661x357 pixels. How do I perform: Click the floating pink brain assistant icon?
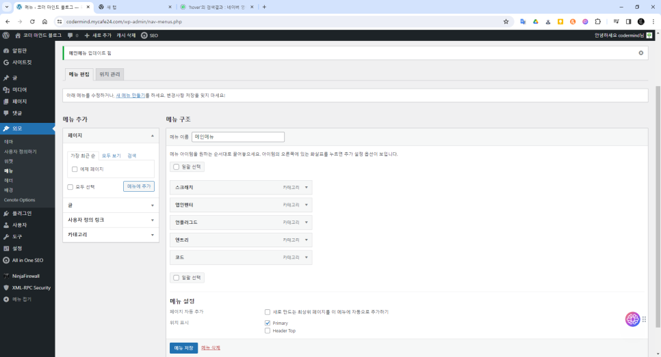point(632,319)
